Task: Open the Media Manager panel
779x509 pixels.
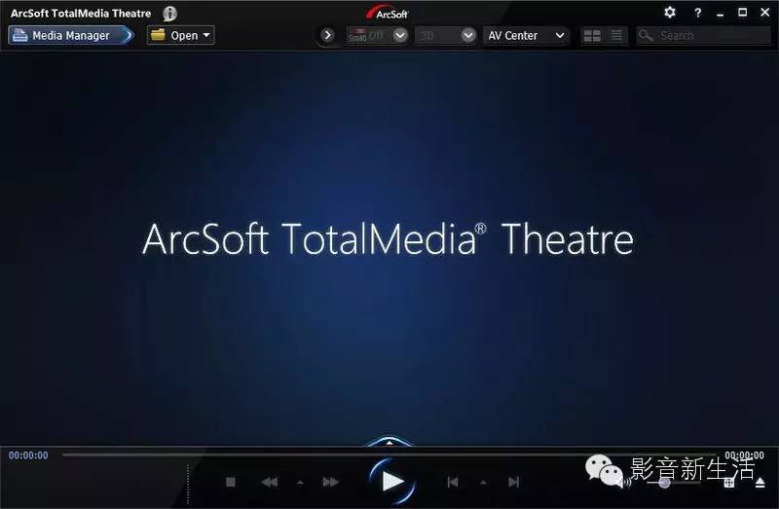Action: 71,35
